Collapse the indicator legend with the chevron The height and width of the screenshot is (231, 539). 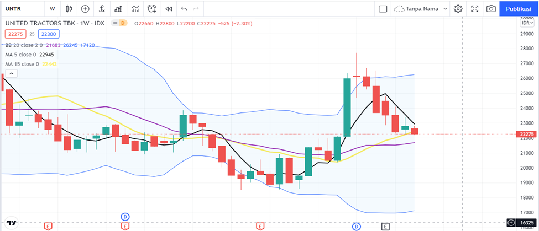(x=11, y=73)
